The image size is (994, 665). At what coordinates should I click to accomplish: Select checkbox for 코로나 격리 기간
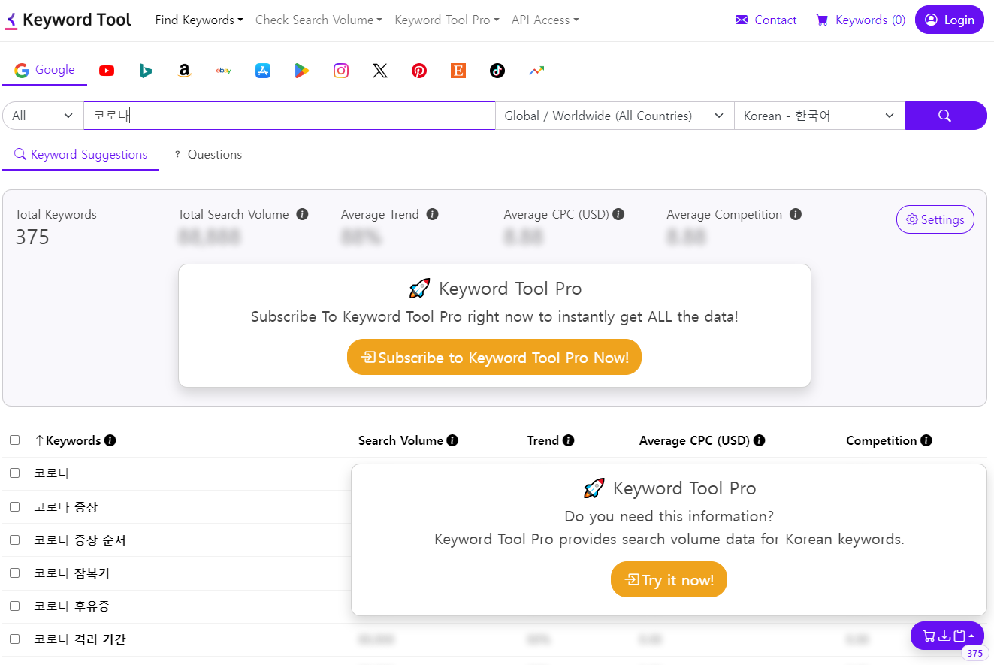point(14,639)
